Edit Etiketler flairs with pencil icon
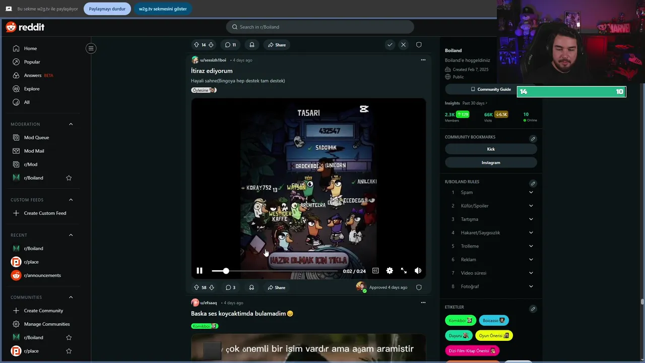The image size is (645, 363). [x=533, y=309]
